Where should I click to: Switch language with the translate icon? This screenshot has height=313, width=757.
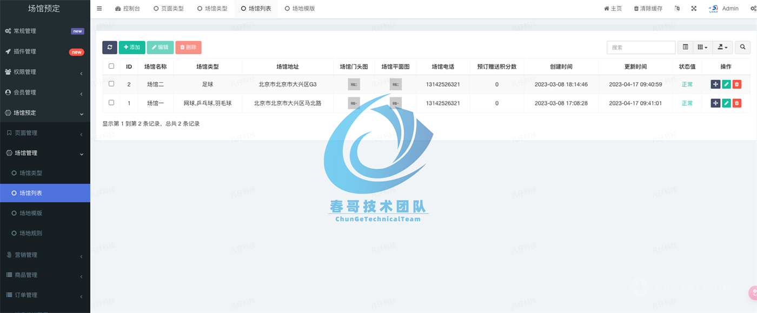(x=677, y=9)
